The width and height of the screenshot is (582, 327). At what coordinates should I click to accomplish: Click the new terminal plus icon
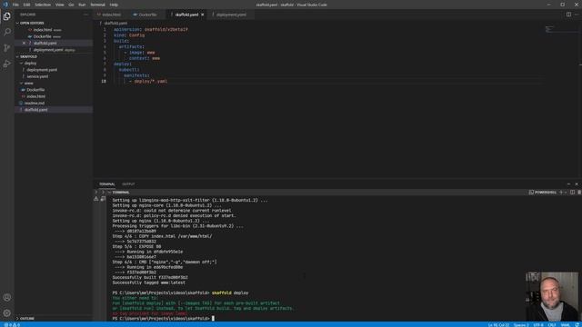click(x=561, y=193)
